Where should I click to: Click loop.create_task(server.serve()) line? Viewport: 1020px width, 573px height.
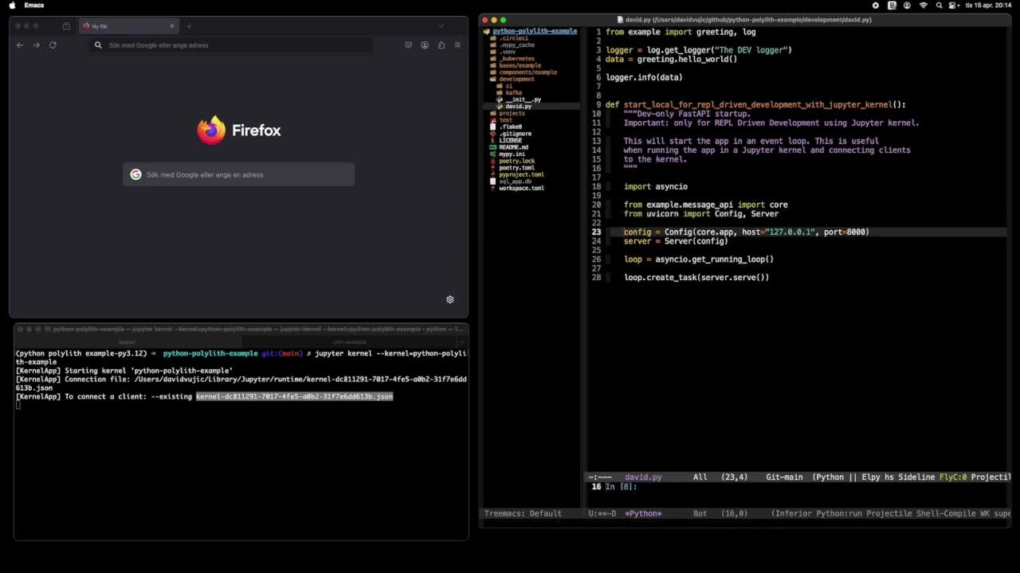(696, 277)
